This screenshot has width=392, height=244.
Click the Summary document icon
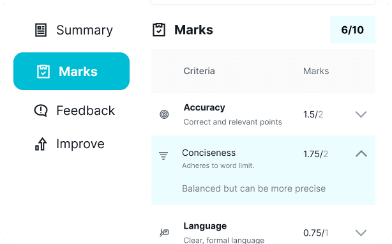point(41,30)
